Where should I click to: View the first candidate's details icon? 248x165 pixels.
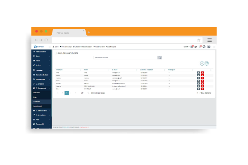[x=198, y=73]
